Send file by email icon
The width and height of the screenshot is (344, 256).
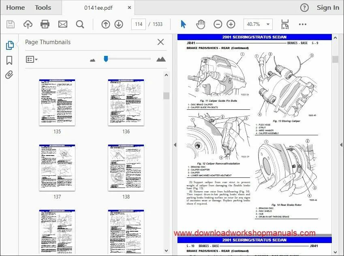click(x=63, y=24)
